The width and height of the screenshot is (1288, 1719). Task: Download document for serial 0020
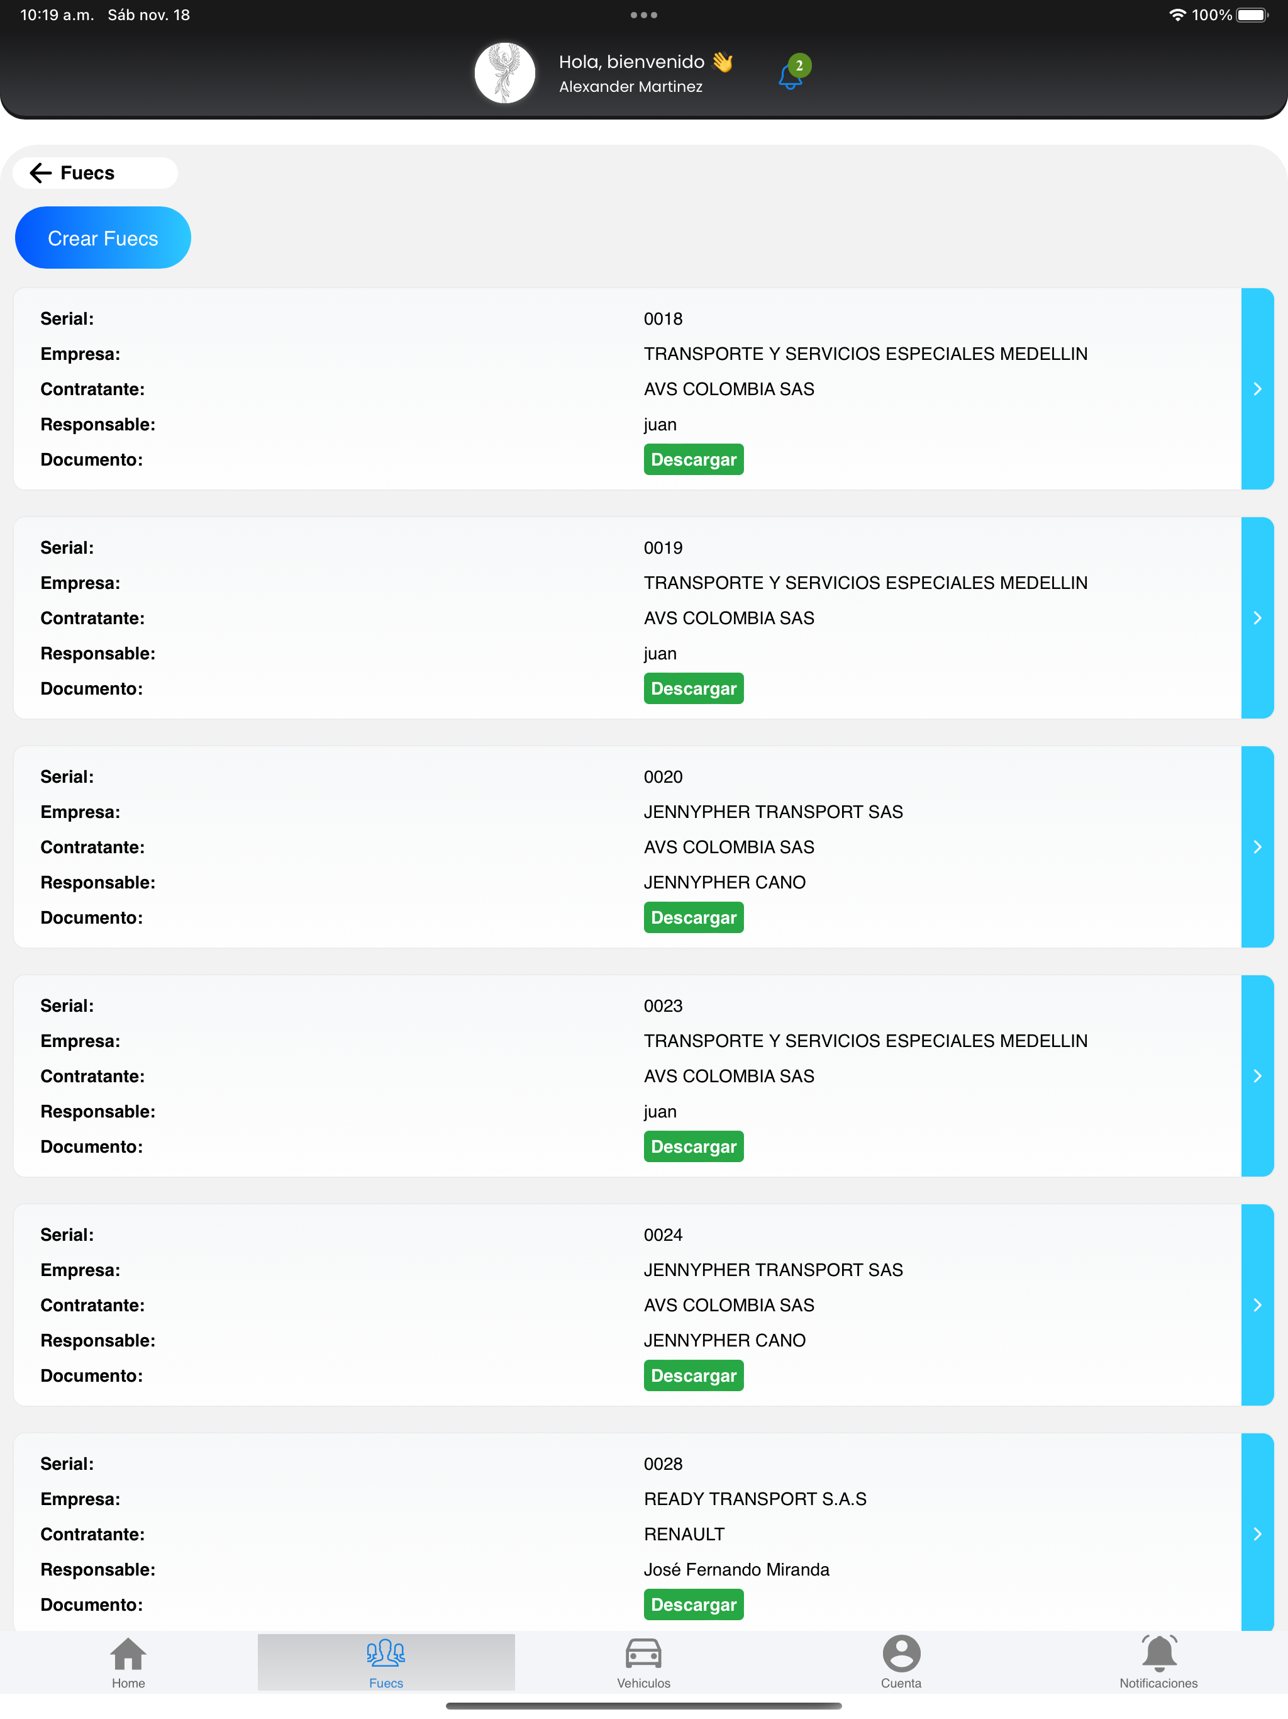click(x=693, y=917)
